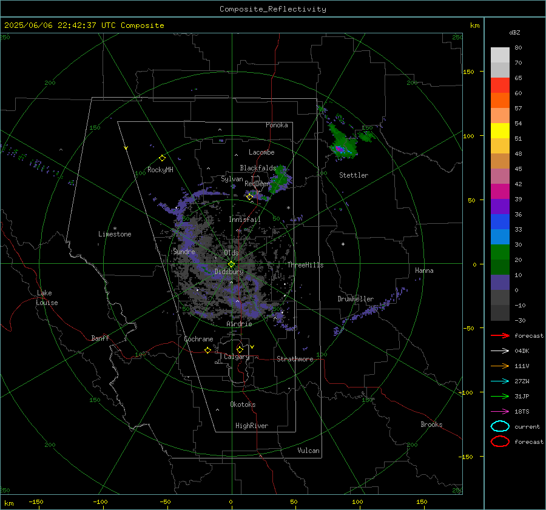The image size is (546, 510).
Task: Select the Airdrie label
Action: [x=239, y=324]
